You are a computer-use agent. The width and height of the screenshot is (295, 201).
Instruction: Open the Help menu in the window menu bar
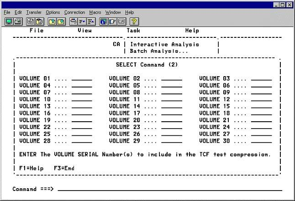[x=129, y=12]
